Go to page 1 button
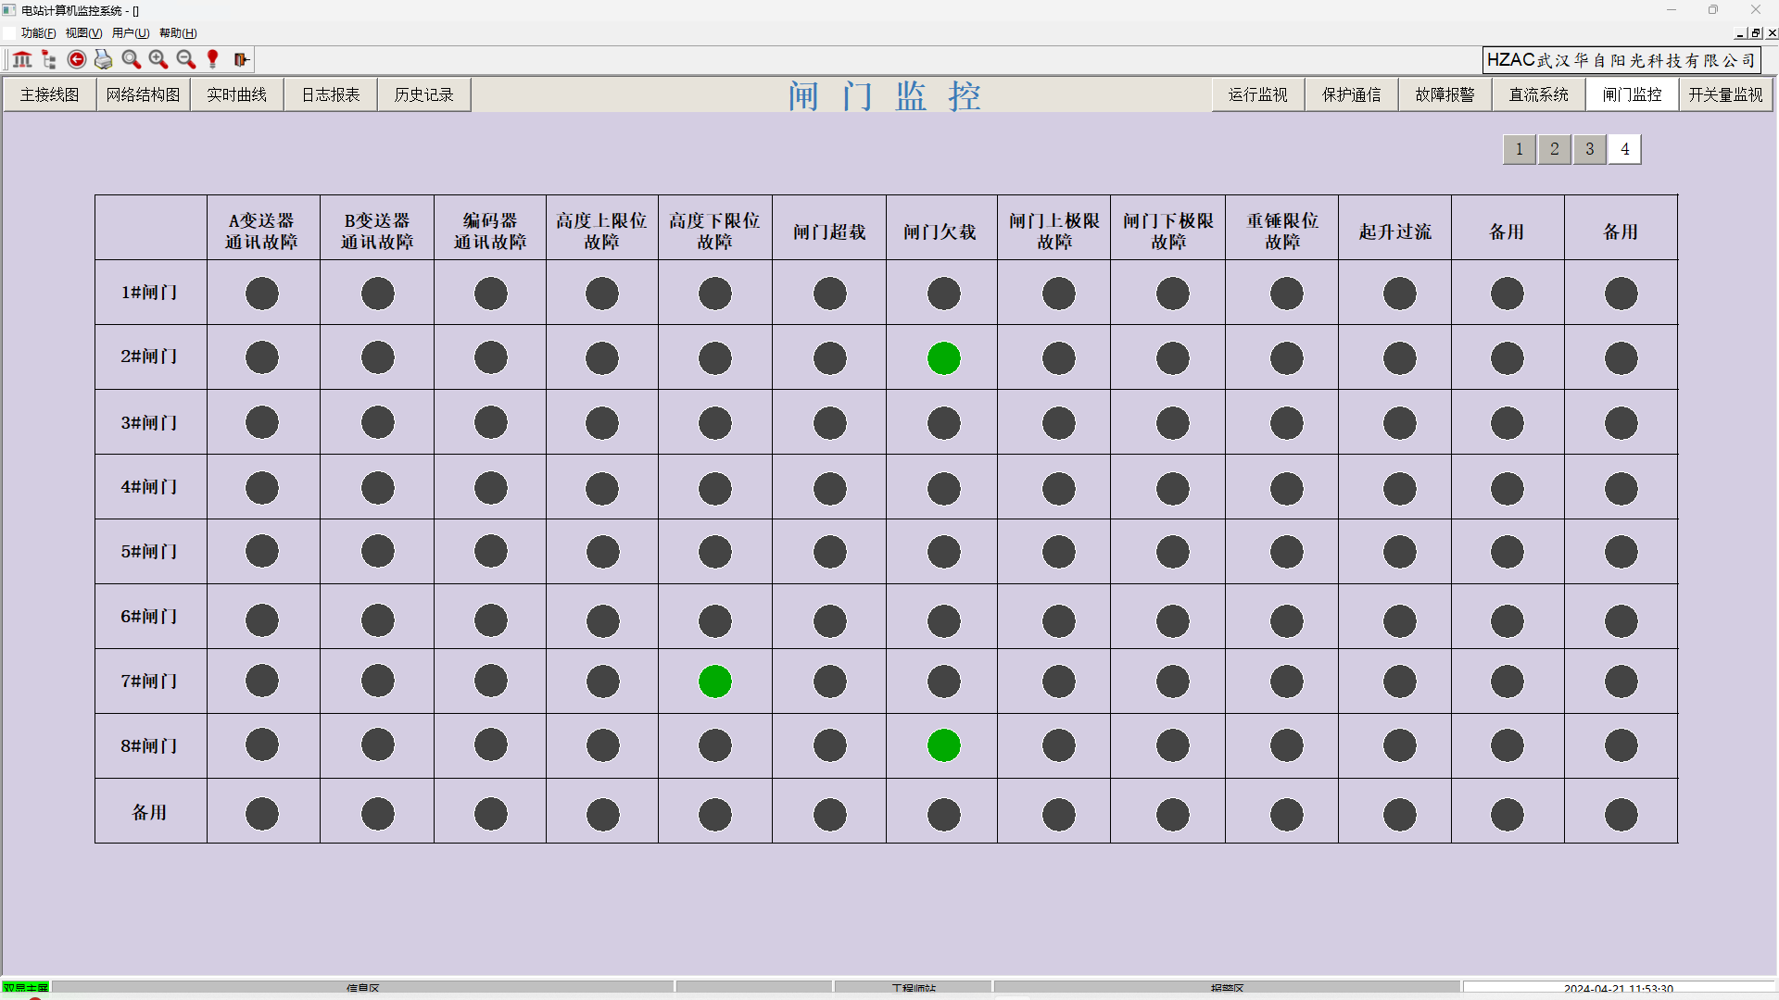Viewport: 1779px width, 1000px height. click(1519, 149)
